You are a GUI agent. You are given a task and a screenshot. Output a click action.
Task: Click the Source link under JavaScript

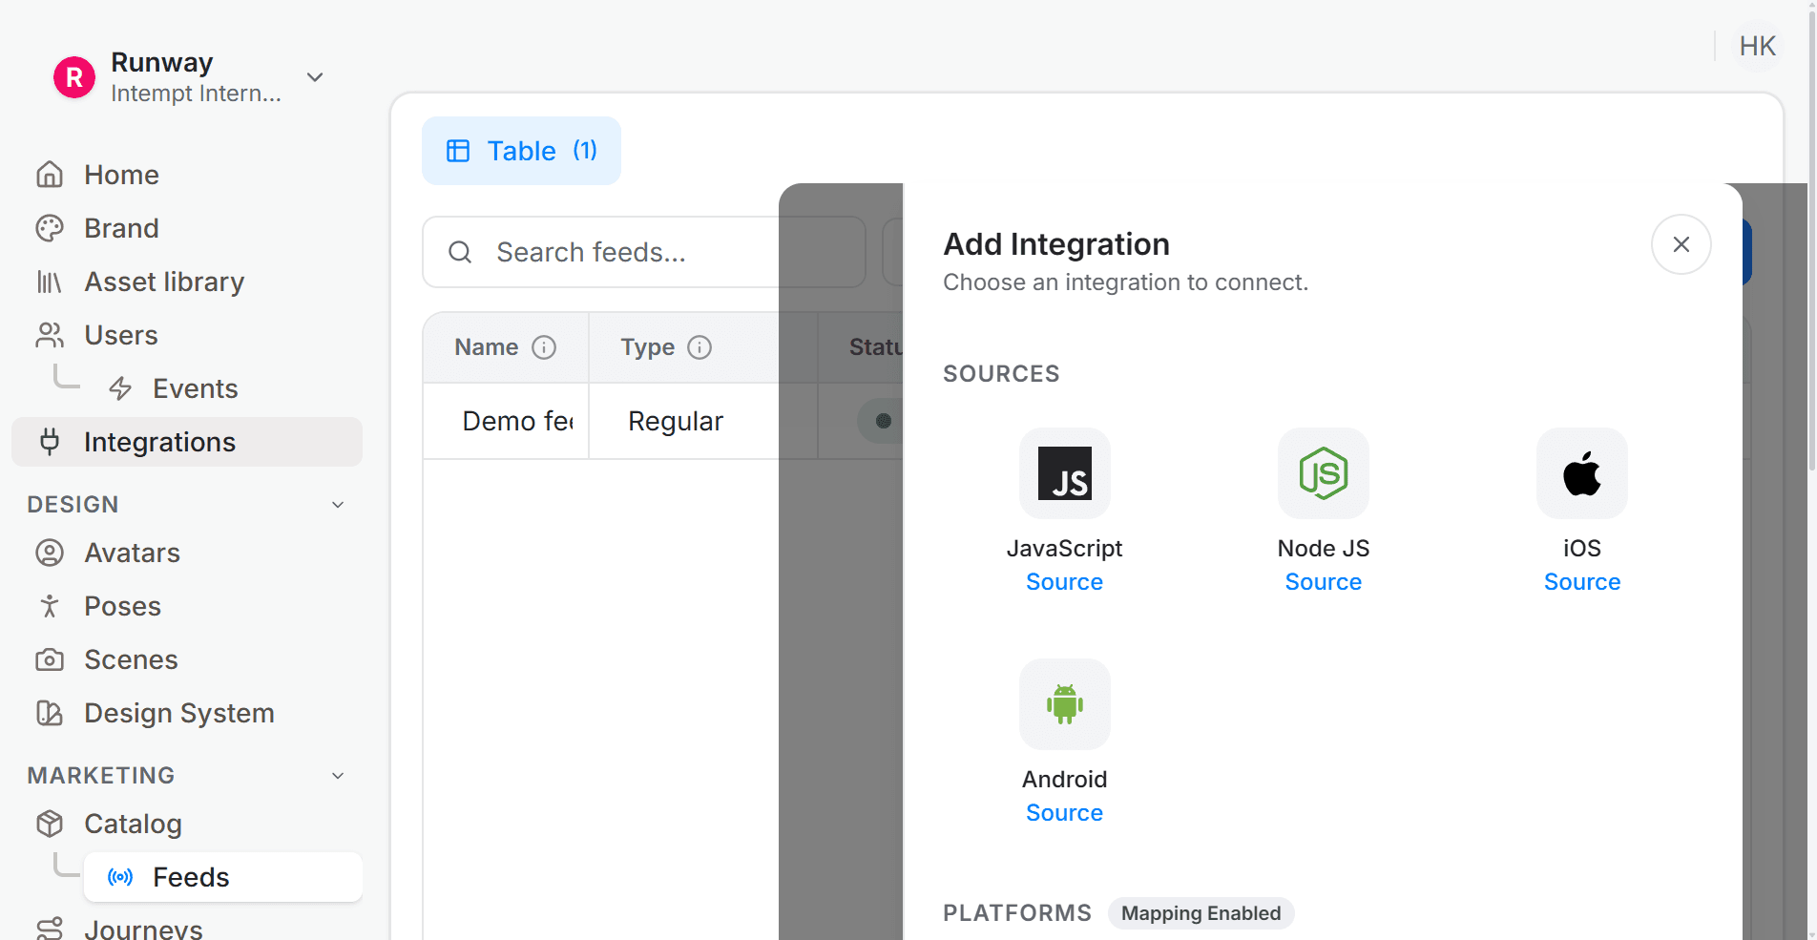[1064, 582]
